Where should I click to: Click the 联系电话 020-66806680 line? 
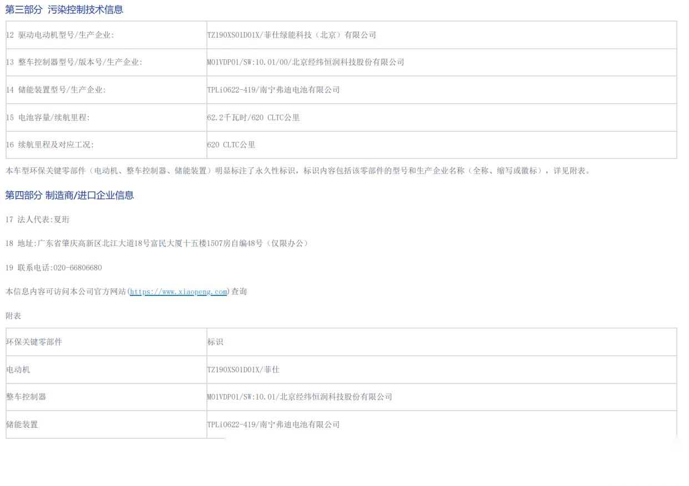pos(54,268)
